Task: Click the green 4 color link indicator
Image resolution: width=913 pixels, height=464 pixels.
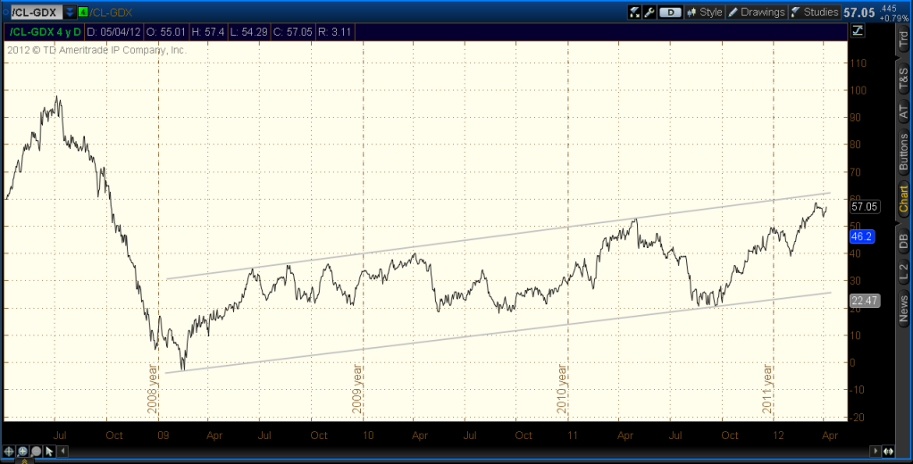Action: pos(83,12)
